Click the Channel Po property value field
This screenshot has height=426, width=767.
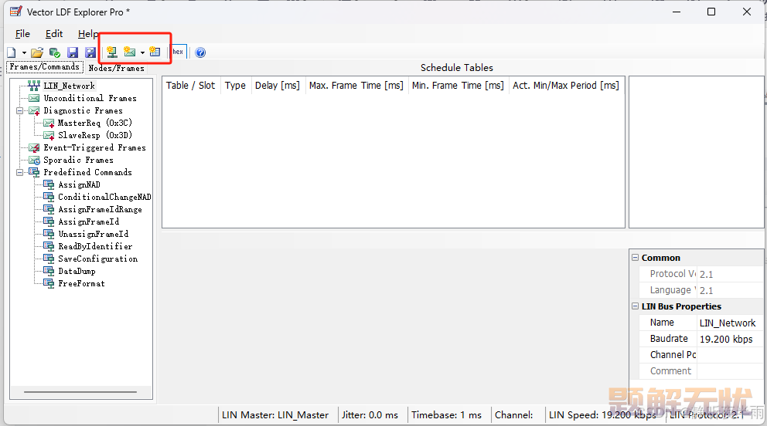(x=731, y=355)
